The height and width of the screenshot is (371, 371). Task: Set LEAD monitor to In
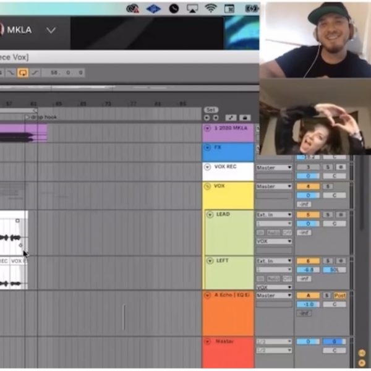(x=260, y=232)
